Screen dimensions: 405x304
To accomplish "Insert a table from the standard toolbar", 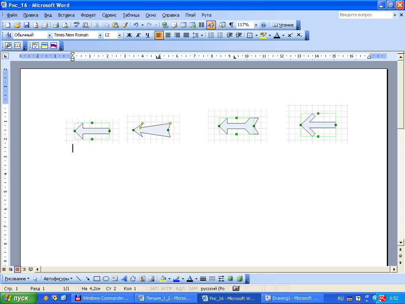I will pos(184,25).
